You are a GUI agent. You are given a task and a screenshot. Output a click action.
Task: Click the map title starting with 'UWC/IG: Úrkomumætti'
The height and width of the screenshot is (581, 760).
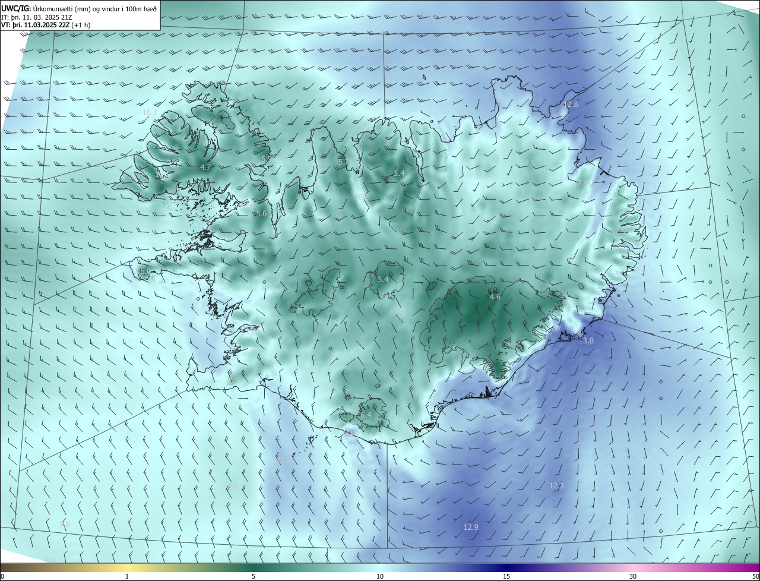click(79, 8)
